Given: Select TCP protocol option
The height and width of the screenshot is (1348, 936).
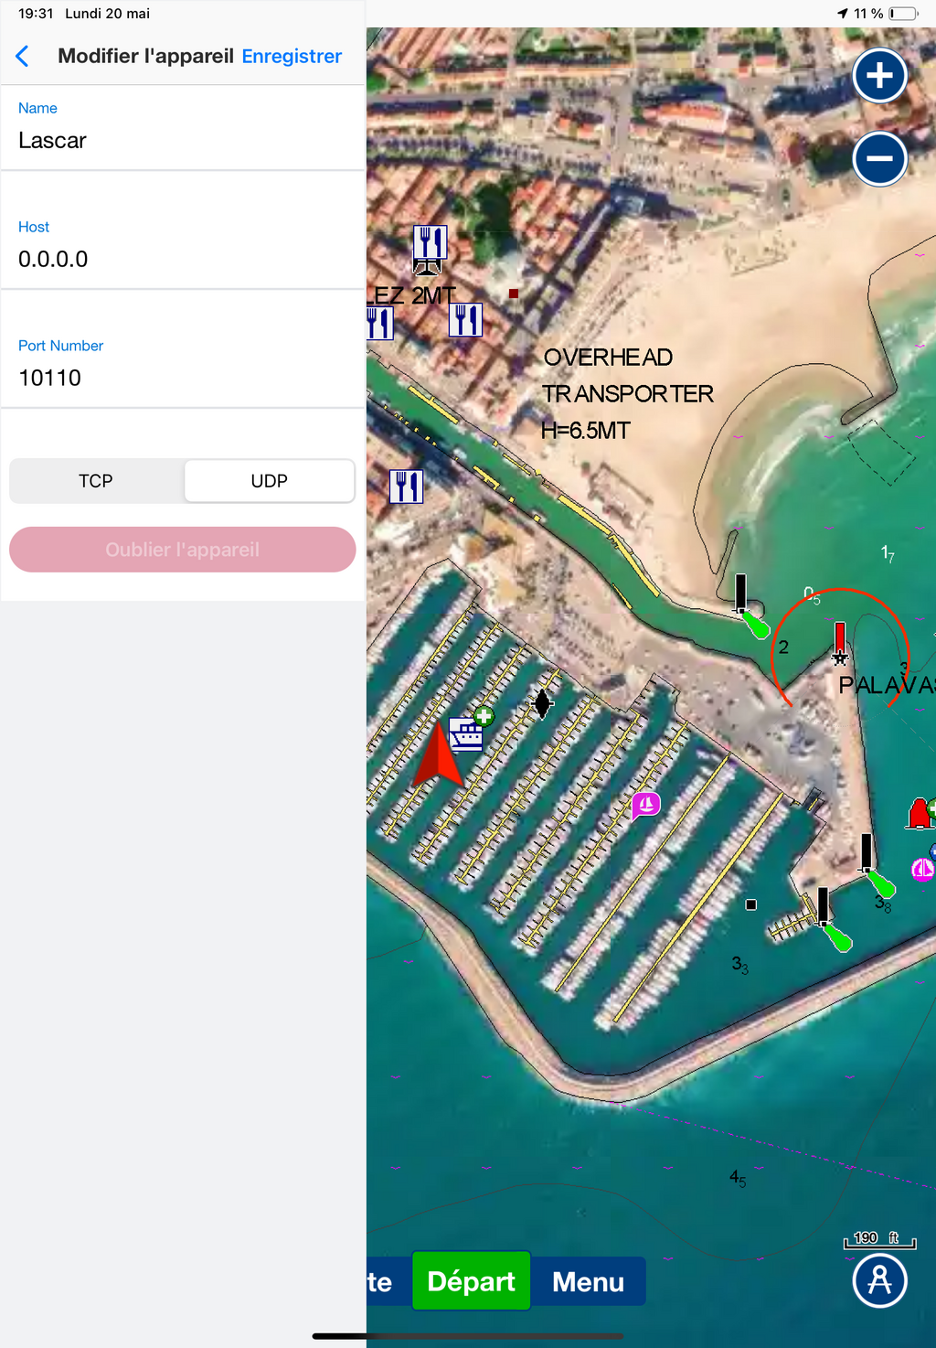Looking at the screenshot, I should (x=96, y=481).
